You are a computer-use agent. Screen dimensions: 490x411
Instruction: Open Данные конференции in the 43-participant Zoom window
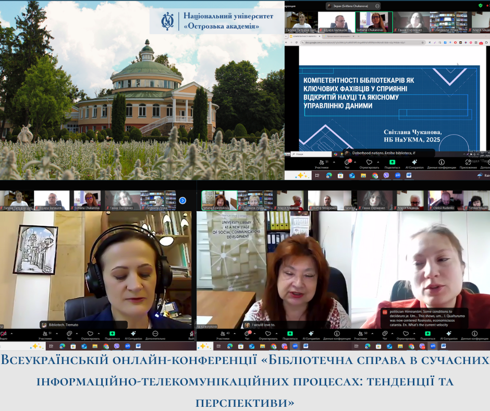337,335
